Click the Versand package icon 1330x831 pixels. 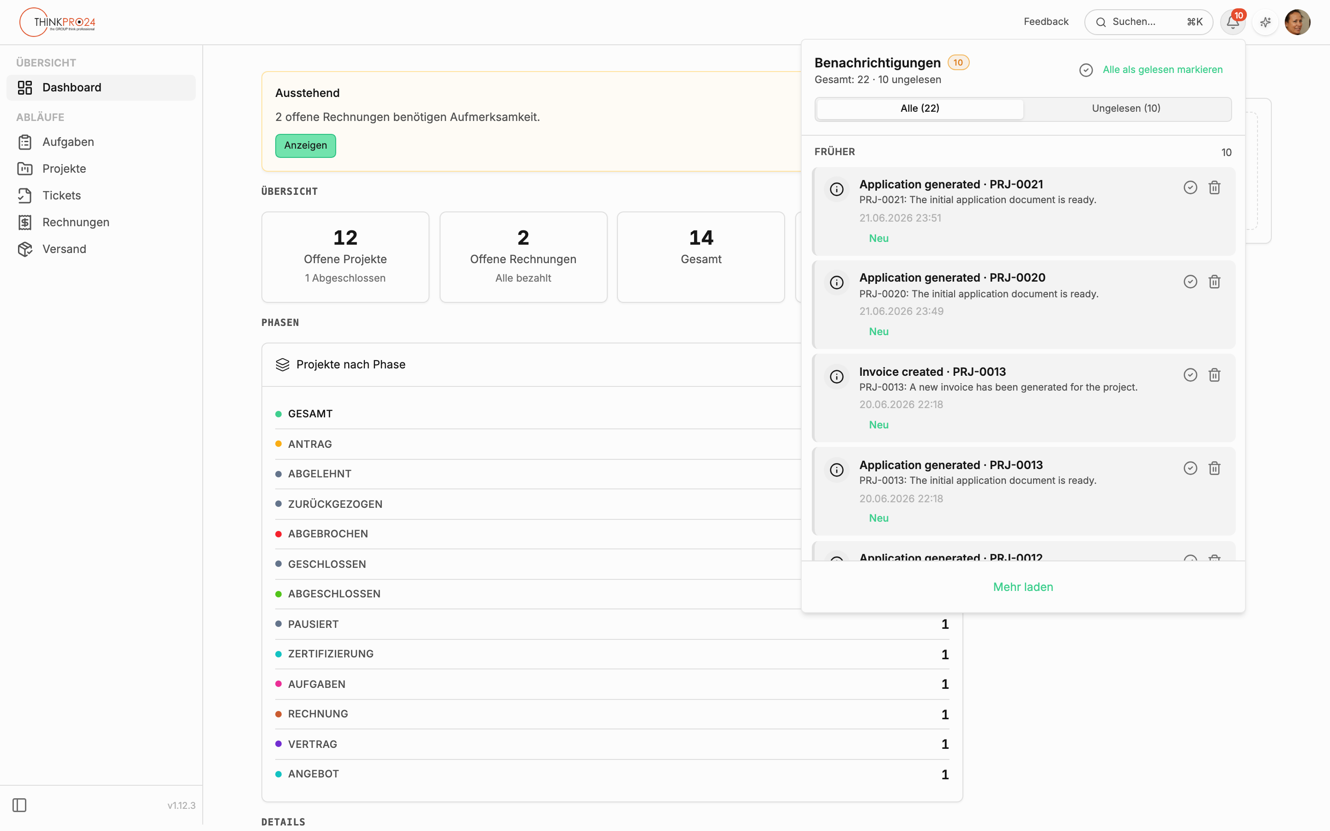click(25, 249)
